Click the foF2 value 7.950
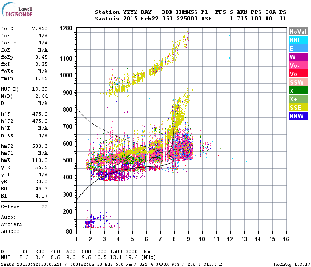This screenshot has height=267, width=311. click(x=40, y=28)
